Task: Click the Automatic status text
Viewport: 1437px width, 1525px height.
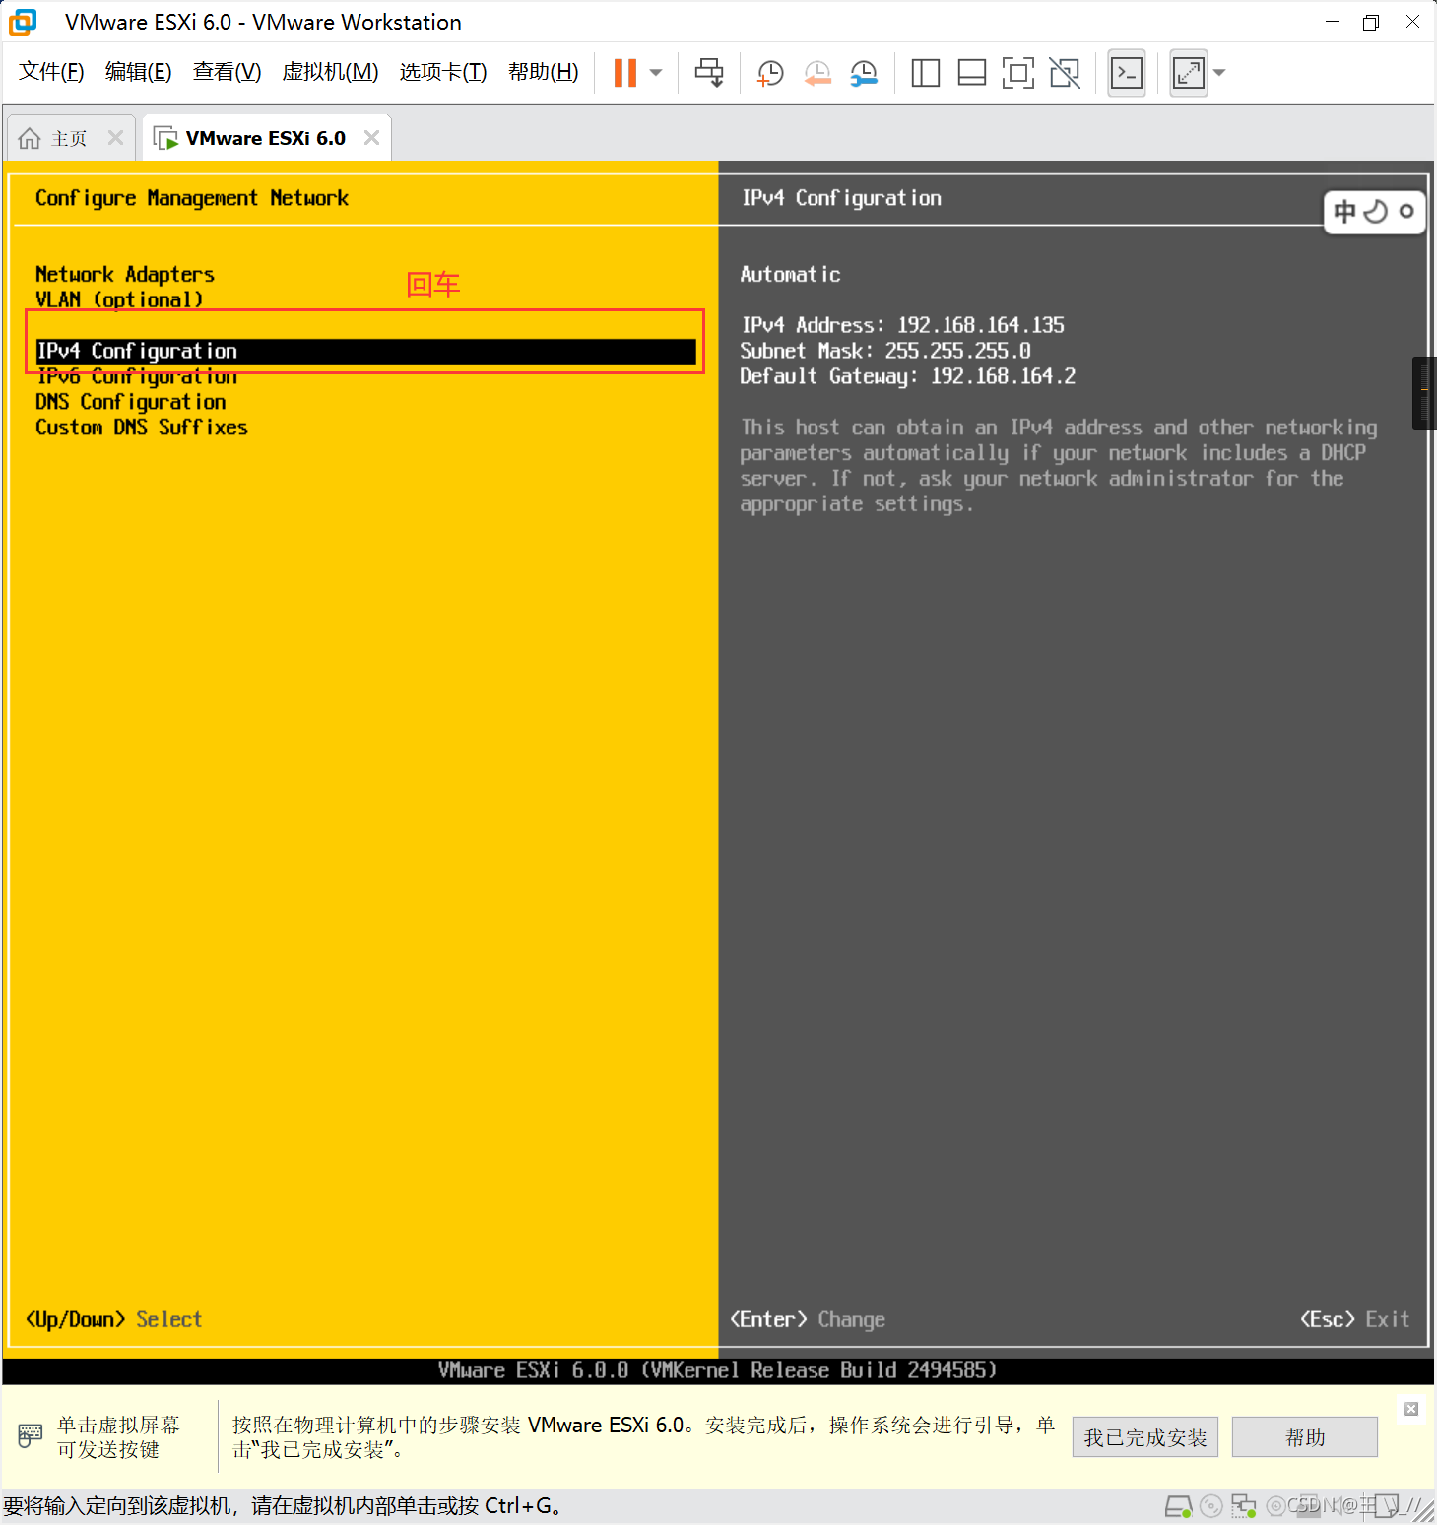Action: pos(791,275)
